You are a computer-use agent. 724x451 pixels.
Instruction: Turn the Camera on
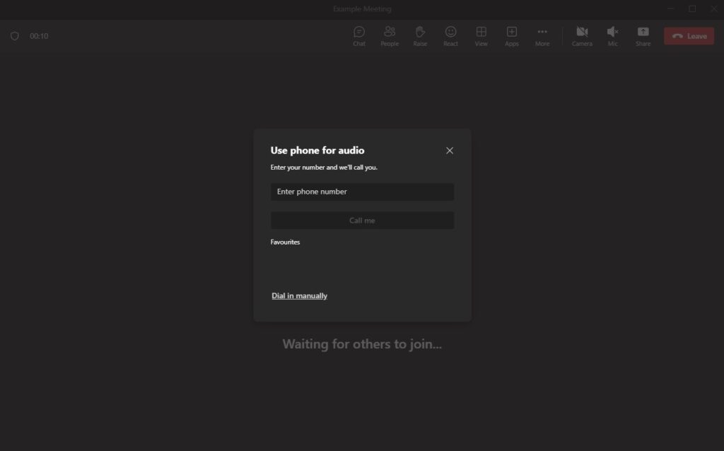point(582,36)
